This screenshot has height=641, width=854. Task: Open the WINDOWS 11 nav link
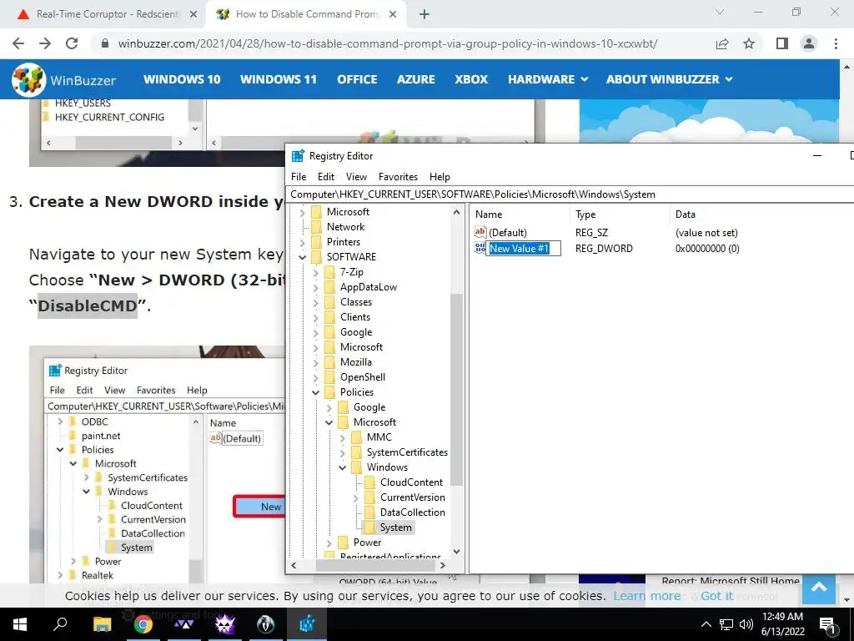point(279,79)
